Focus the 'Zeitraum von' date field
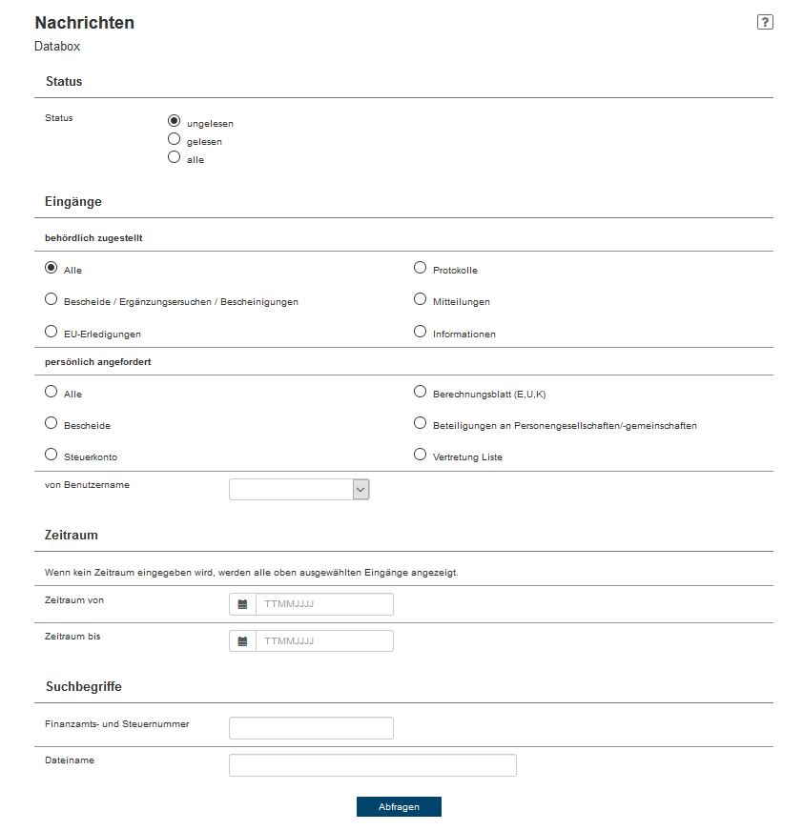 [x=324, y=604]
